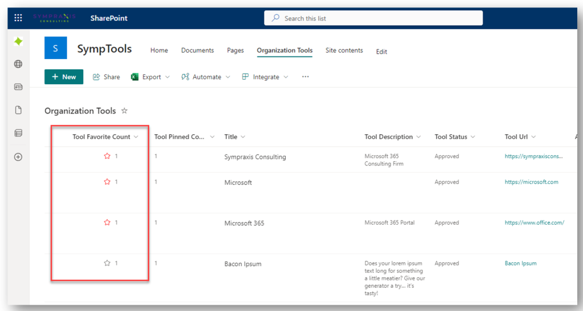Toggle favorite star for Microsoft 365

point(107,222)
